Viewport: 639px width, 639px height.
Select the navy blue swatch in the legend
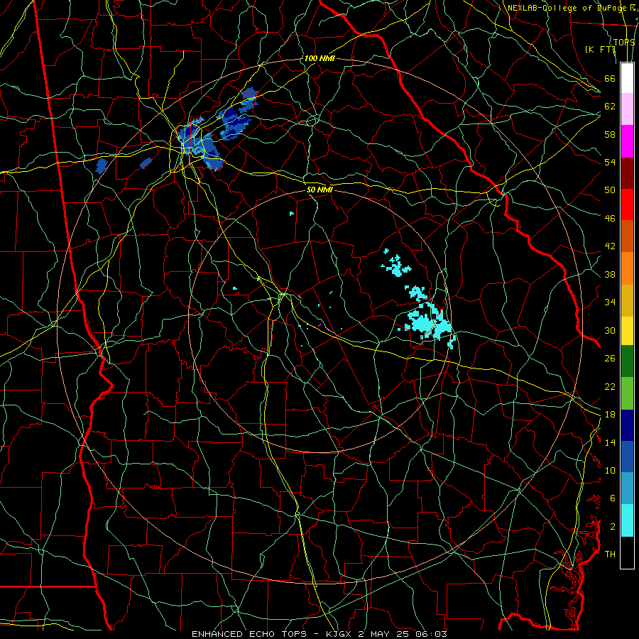point(627,425)
